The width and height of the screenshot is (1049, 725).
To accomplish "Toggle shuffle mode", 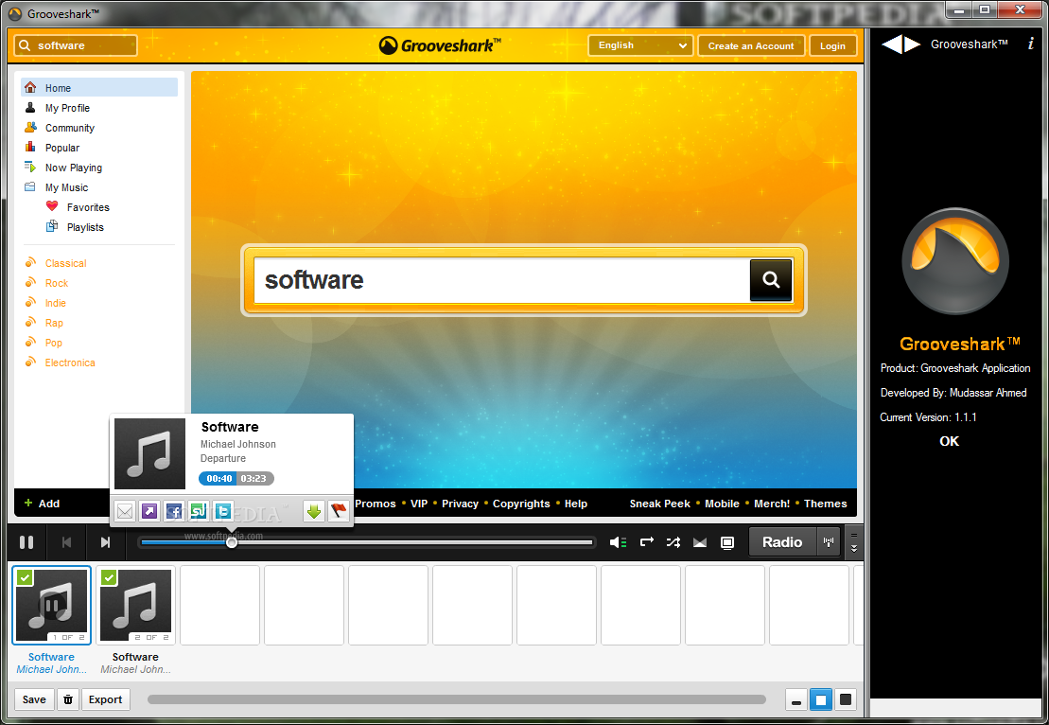I will coord(673,542).
